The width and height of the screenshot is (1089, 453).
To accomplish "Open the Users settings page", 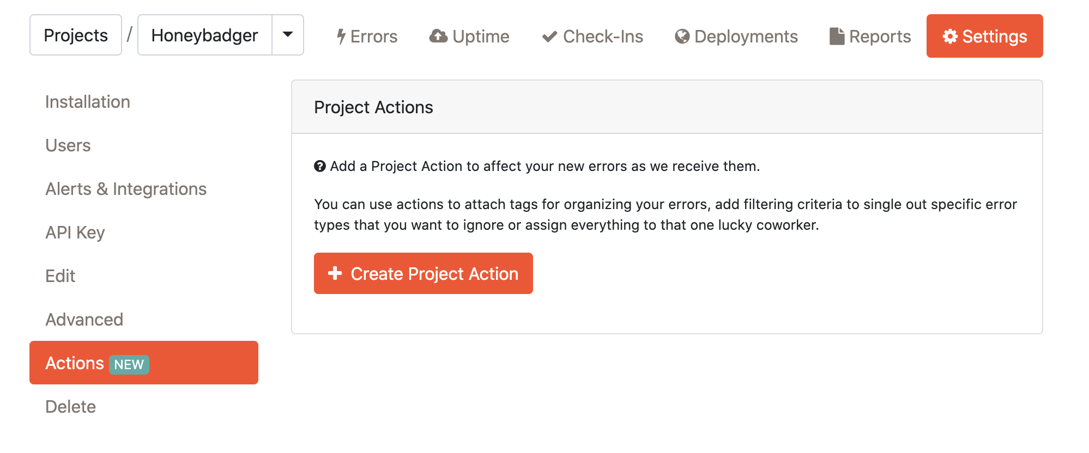I will coord(68,145).
